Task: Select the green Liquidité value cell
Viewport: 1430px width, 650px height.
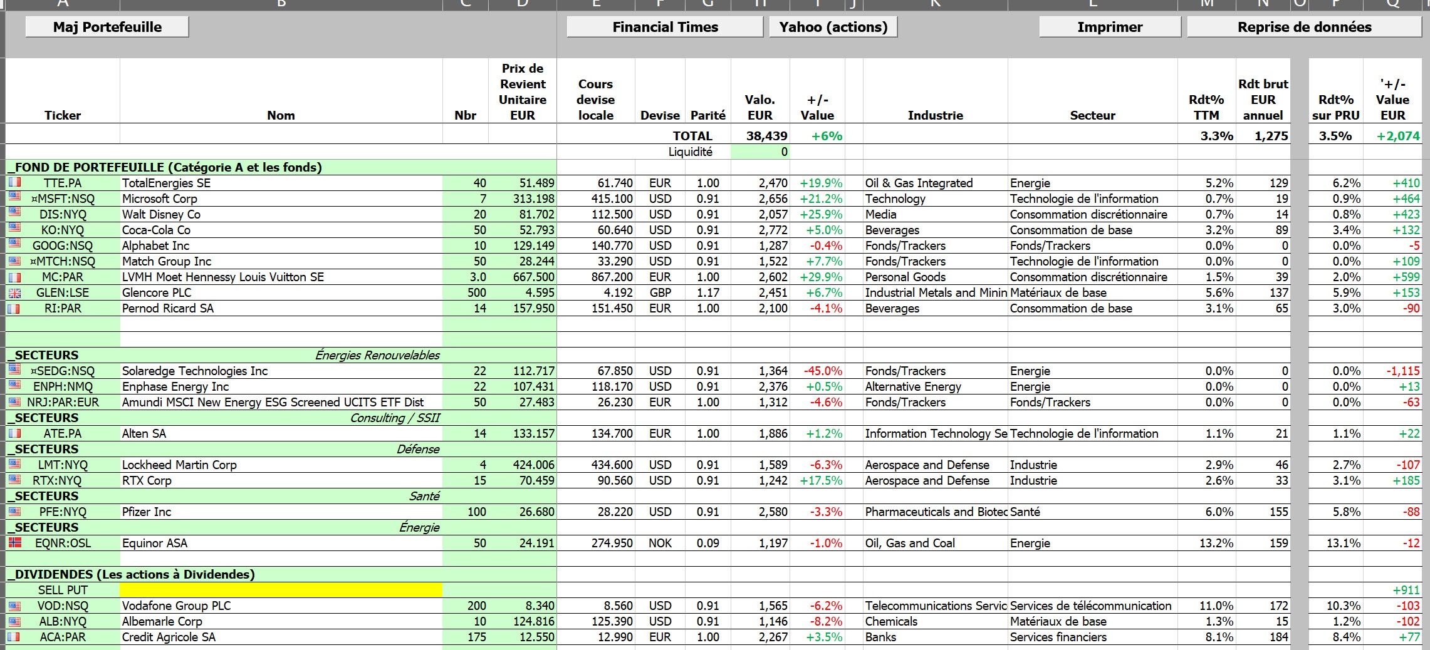Action: point(760,152)
